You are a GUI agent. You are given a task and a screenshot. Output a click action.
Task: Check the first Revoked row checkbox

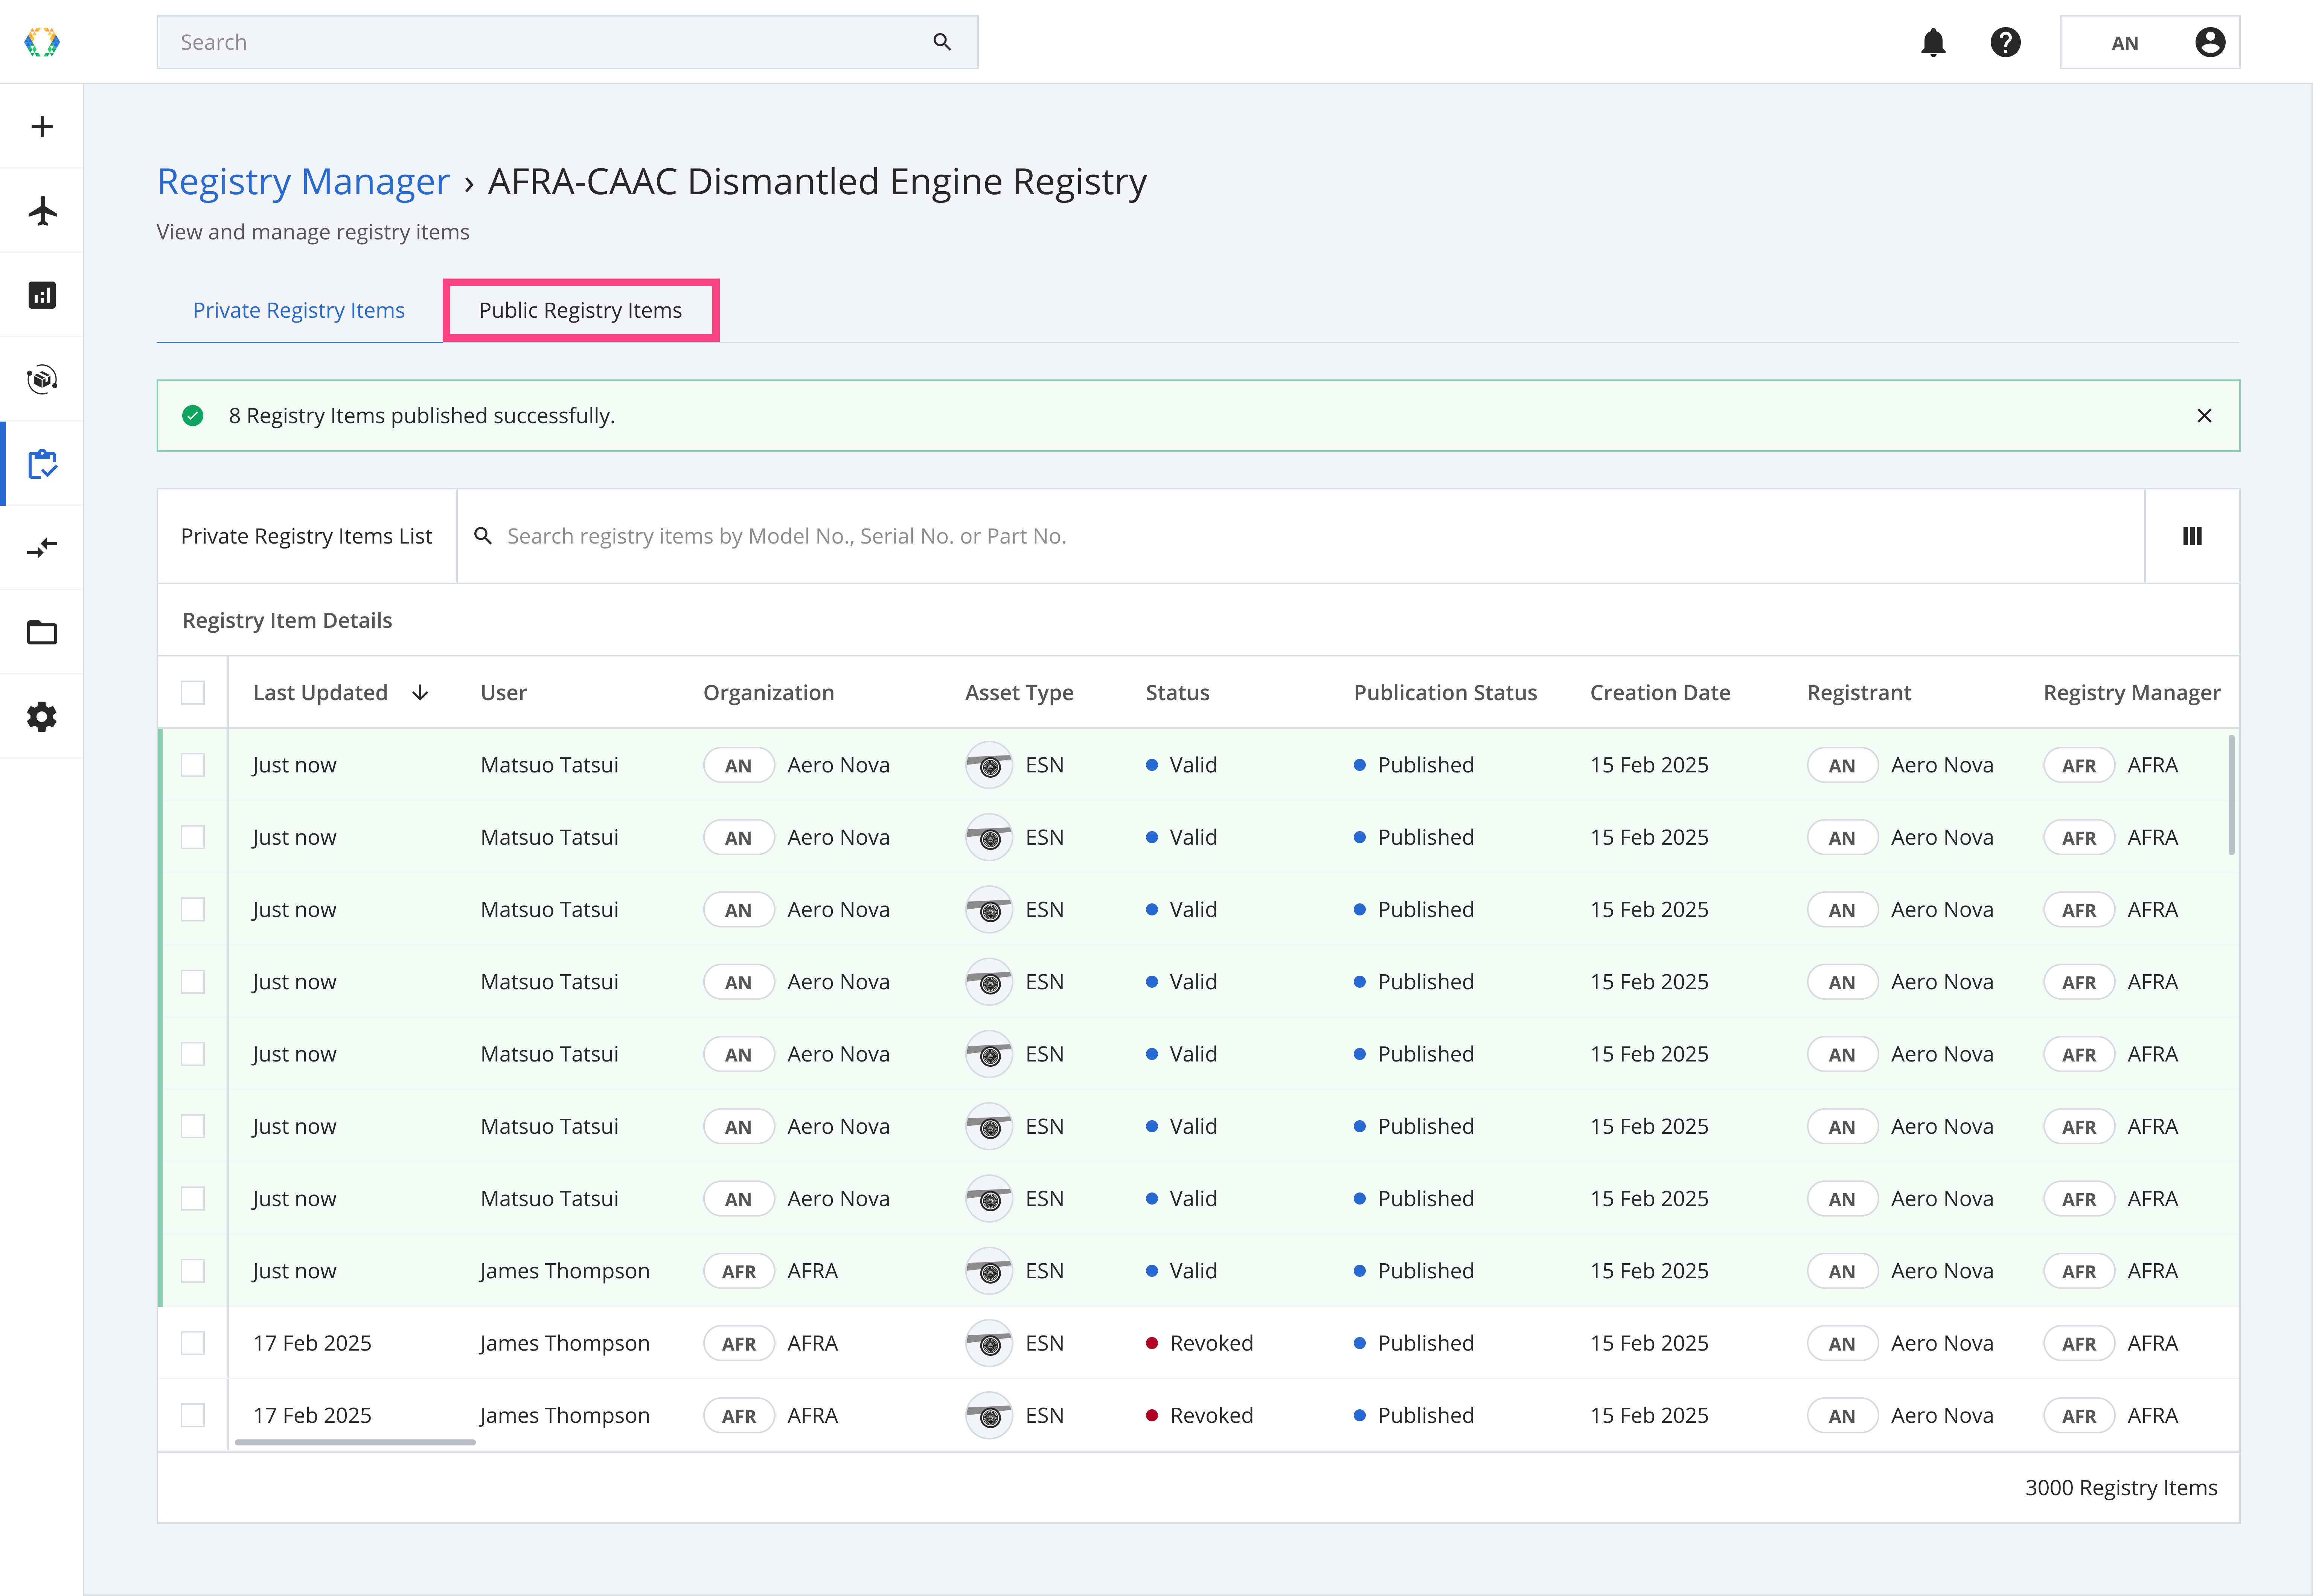pyautogui.click(x=193, y=1343)
